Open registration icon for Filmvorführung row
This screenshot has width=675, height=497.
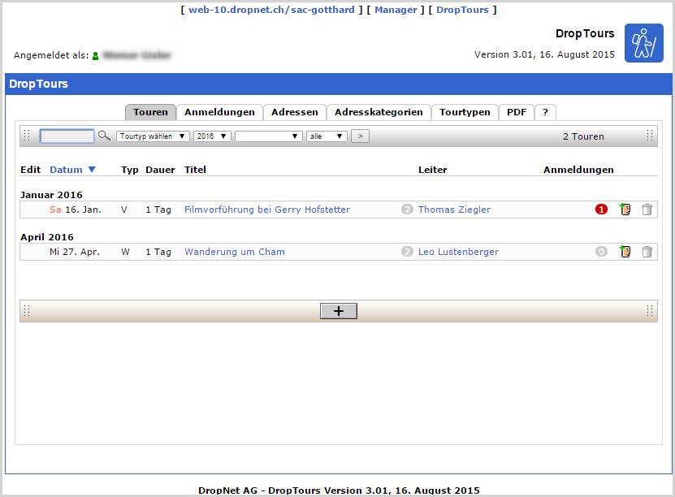(625, 210)
